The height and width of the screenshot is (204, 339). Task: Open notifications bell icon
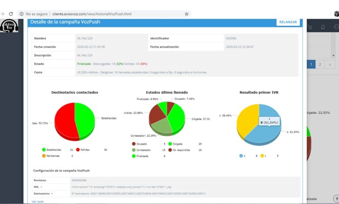click(323, 27)
